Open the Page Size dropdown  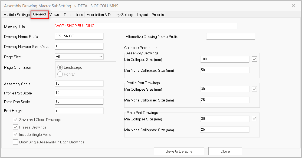pyautogui.click(x=79, y=57)
